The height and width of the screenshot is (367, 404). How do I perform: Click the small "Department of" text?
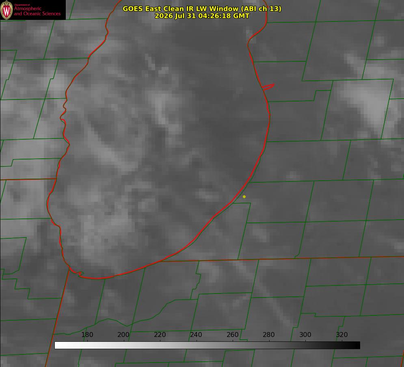tap(22, 5)
